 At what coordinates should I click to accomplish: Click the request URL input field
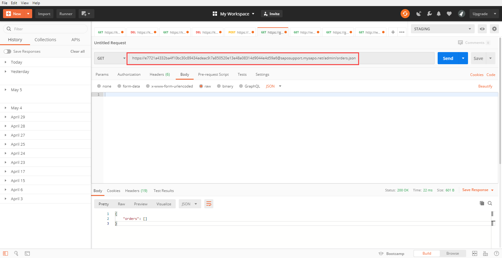tap(281, 58)
